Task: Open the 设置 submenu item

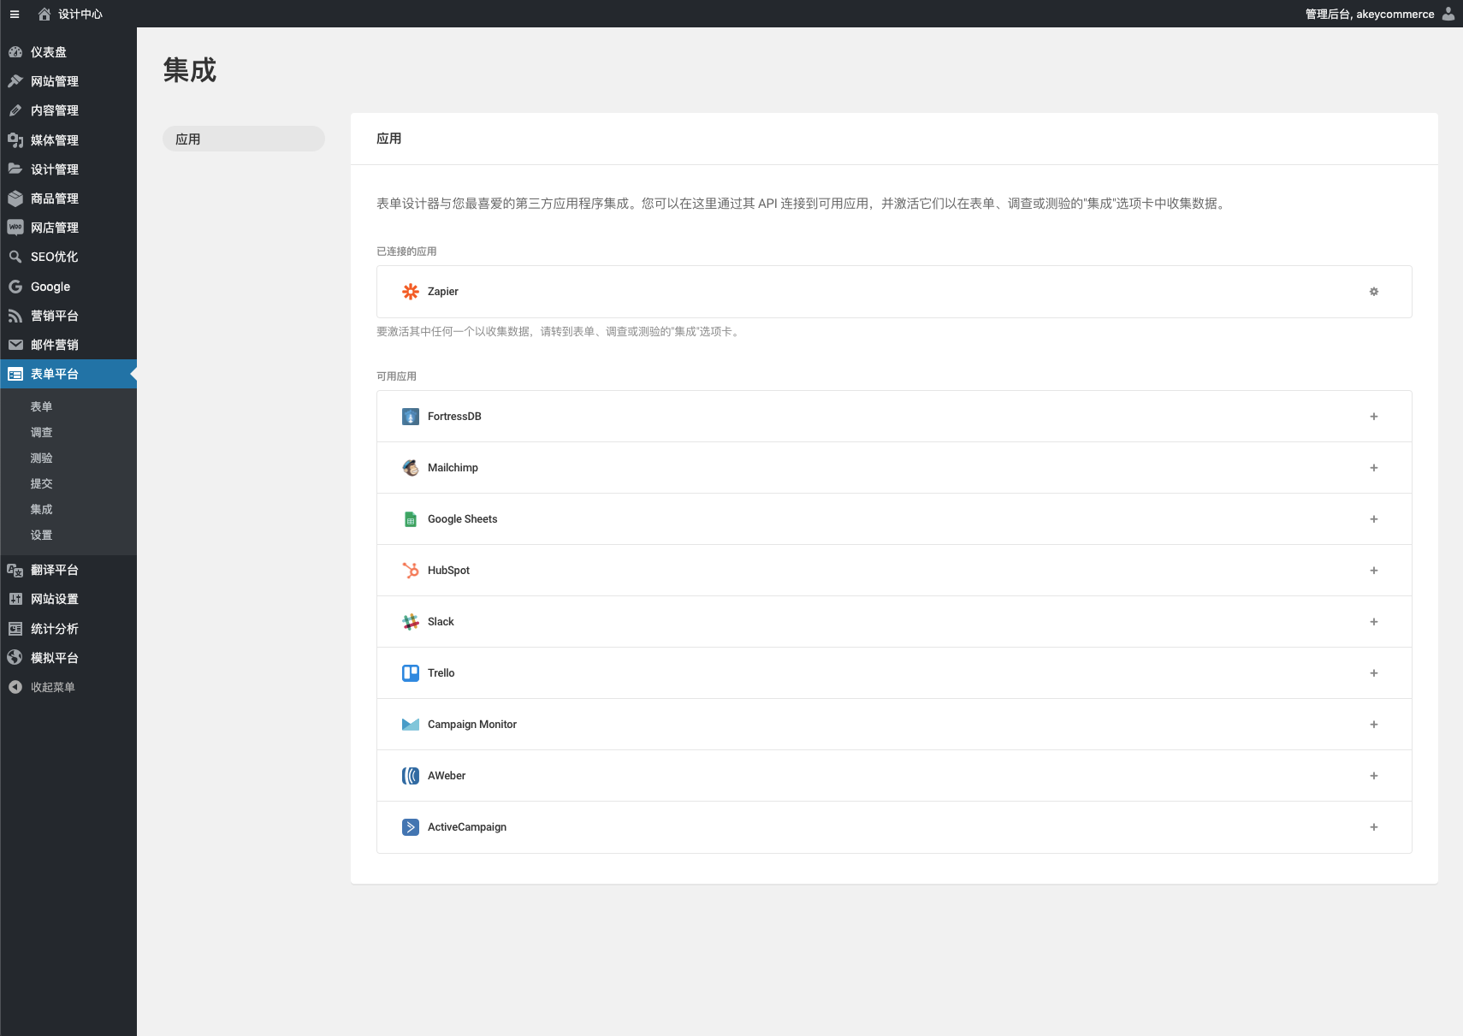Action: point(68,535)
